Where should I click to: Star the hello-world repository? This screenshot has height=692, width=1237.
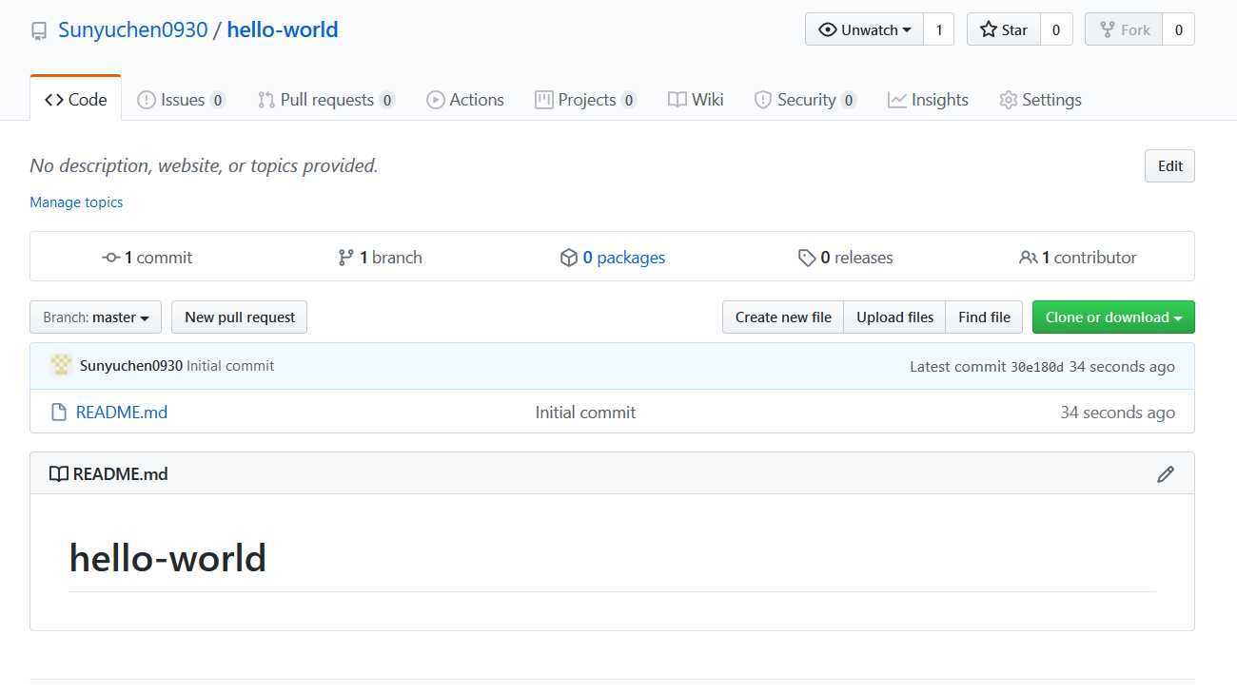(x=1004, y=29)
